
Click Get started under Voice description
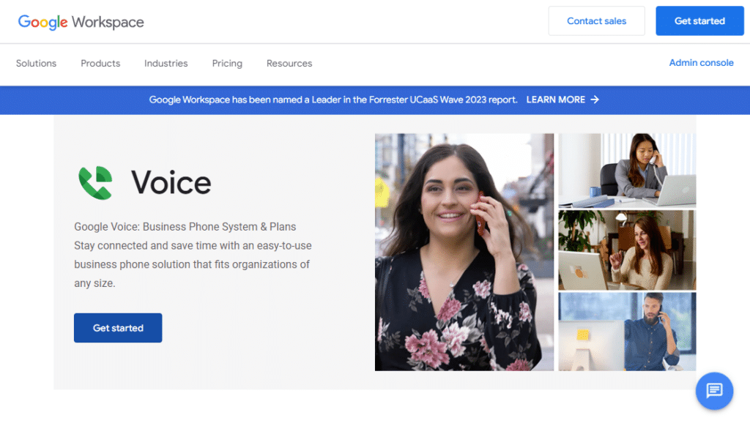pos(118,328)
